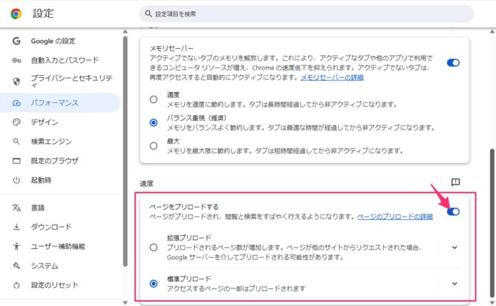Open the ページのプリロードの詳細 link
The image size is (496, 306).
[x=395, y=217]
